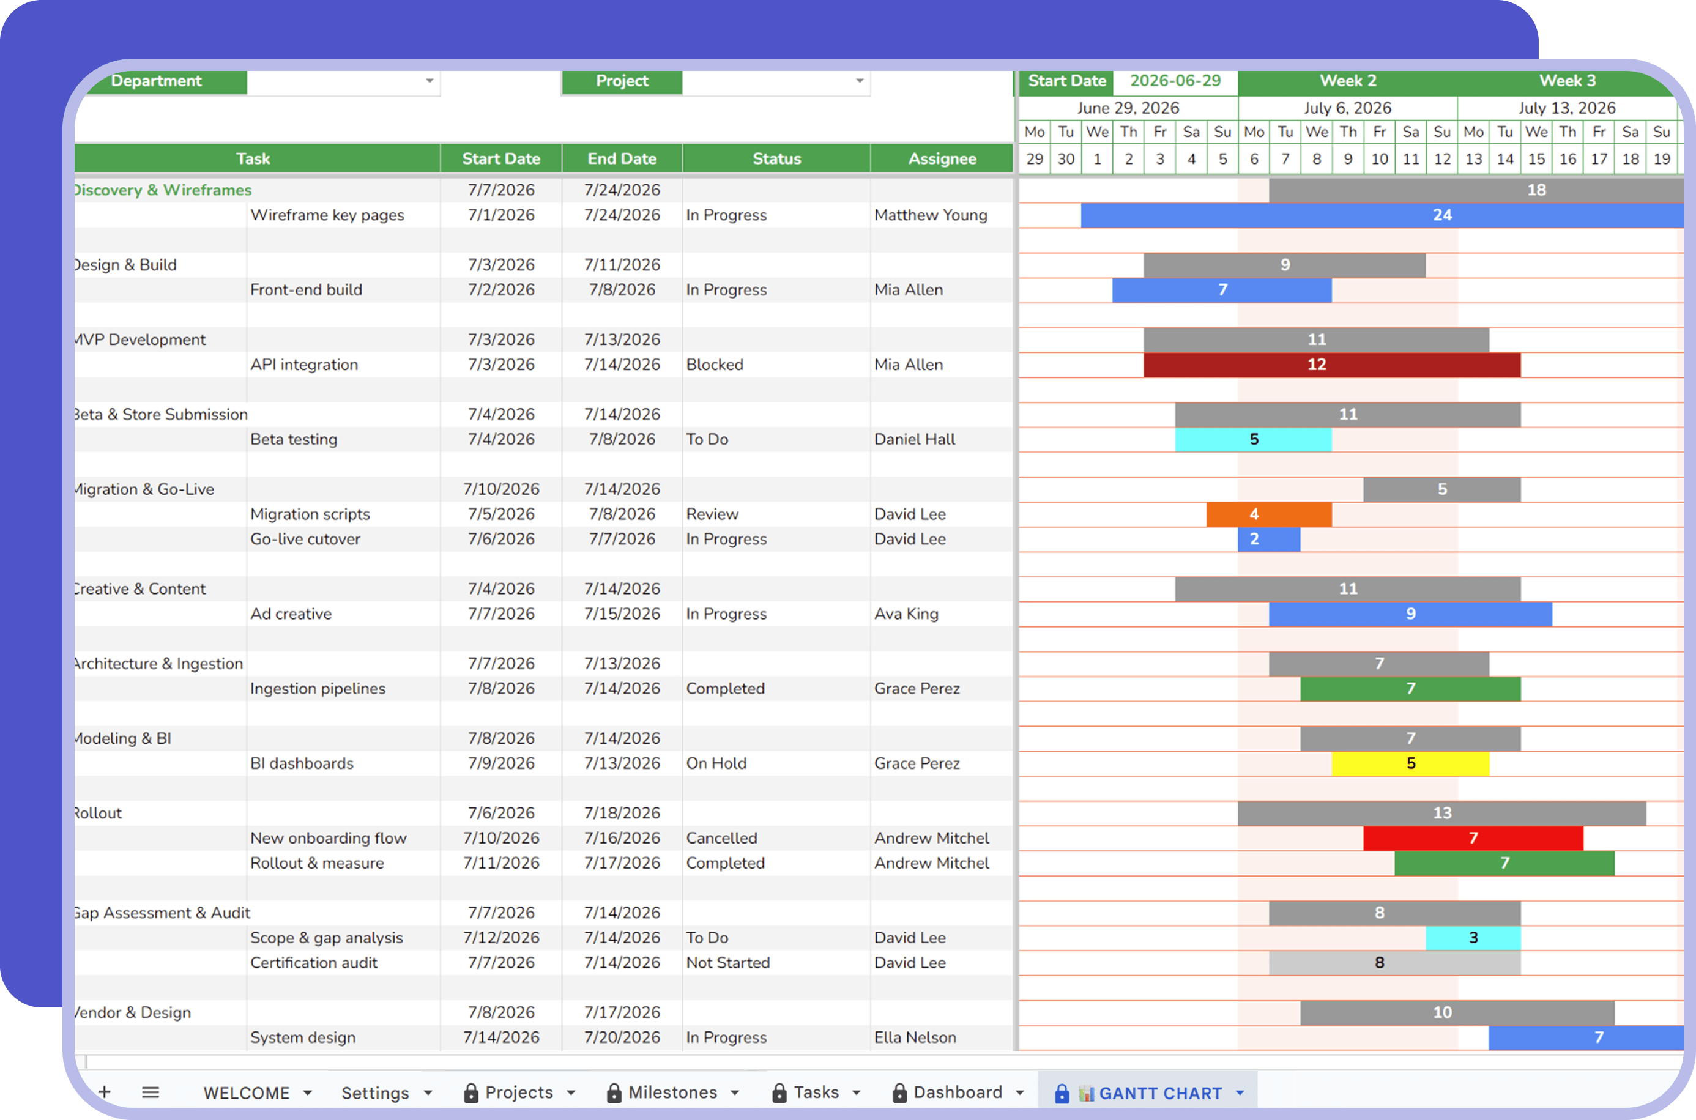Click the blue lock icon on Gantt Chart tab
Screen dimensions: 1696x1120
pos(1062,1093)
